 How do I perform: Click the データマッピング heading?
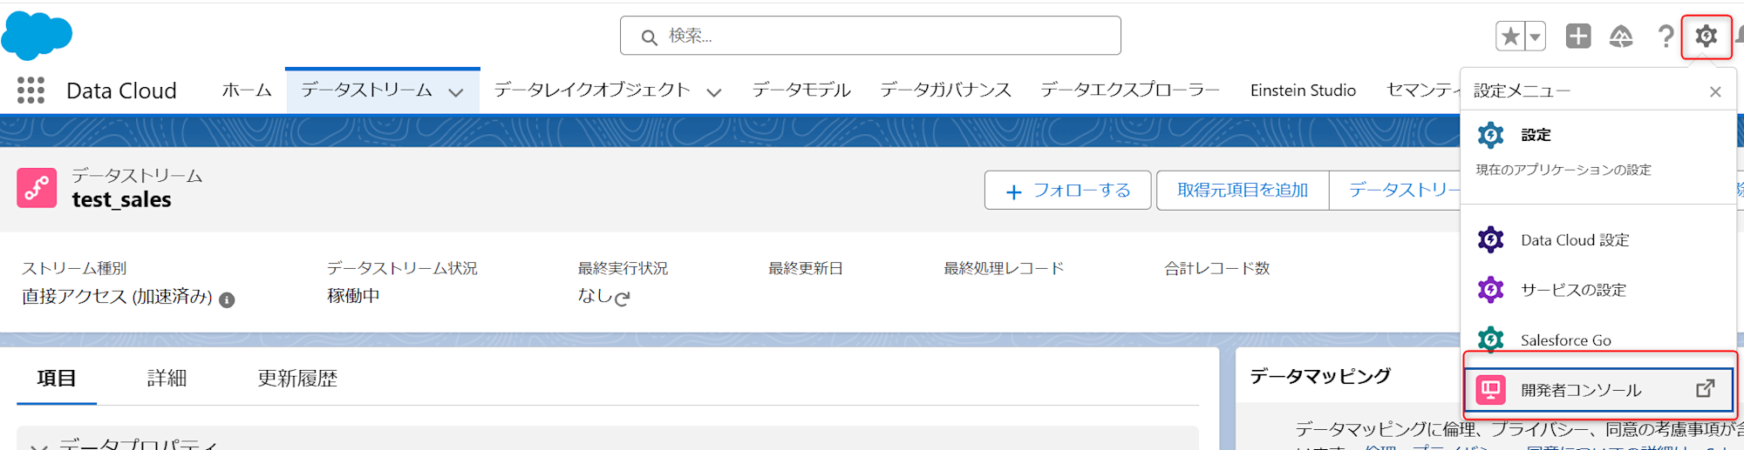pyautogui.click(x=1320, y=376)
